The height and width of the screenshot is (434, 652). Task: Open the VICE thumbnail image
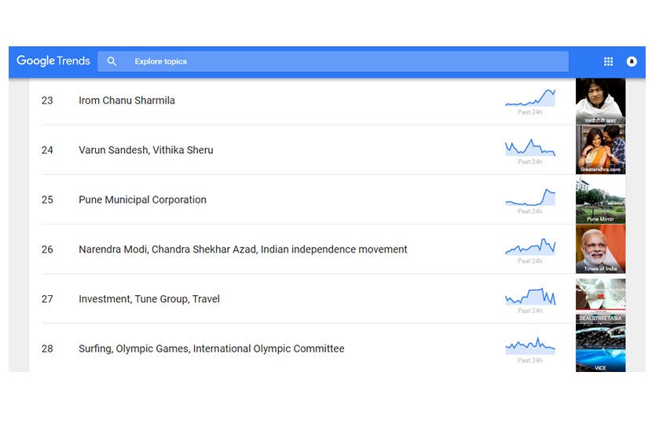click(600, 348)
